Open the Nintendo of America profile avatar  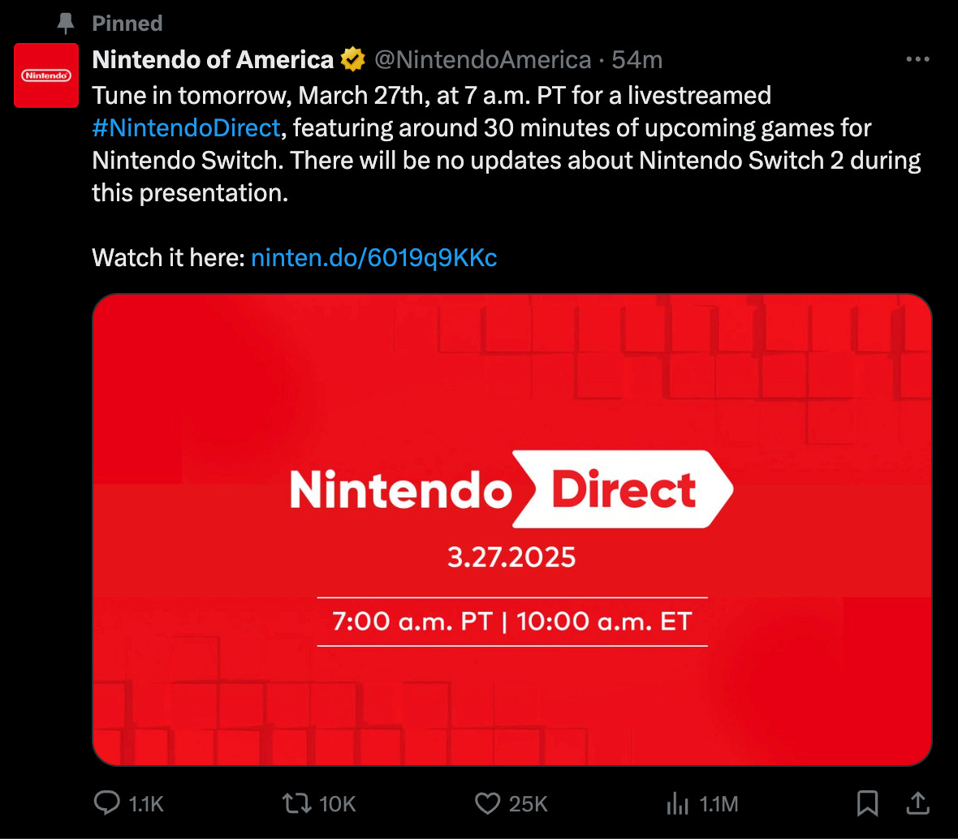click(46, 75)
